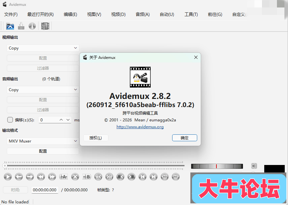Toggle the 偏移(±)(S) checkbox
This screenshot has width=288, height=205.
(x=10, y=120)
